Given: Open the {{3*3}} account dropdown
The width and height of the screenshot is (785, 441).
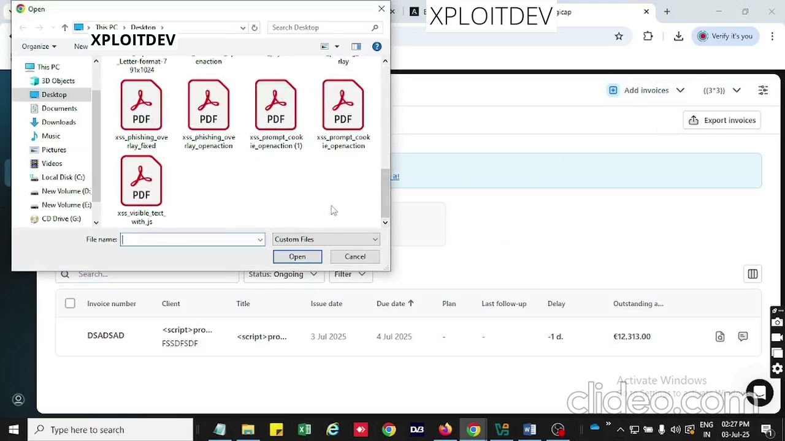Looking at the screenshot, I should point(722,90).
